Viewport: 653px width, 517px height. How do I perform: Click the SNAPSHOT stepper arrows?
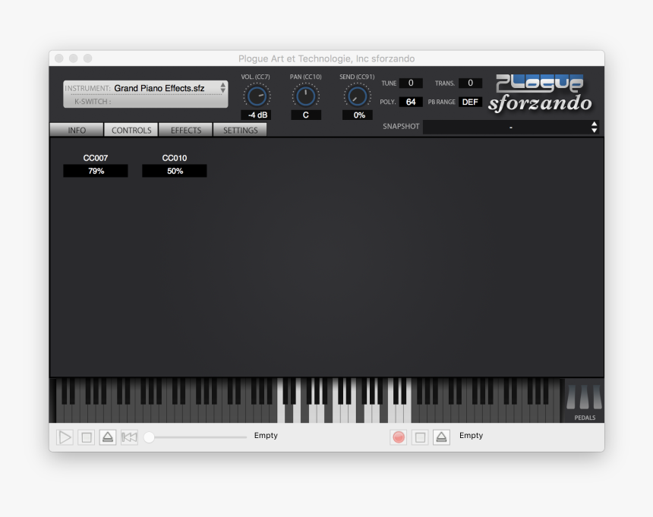pyautogui.click(x=595, y=127)
